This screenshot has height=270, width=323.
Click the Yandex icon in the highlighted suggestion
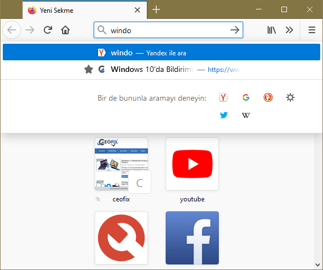pos(101,53)
